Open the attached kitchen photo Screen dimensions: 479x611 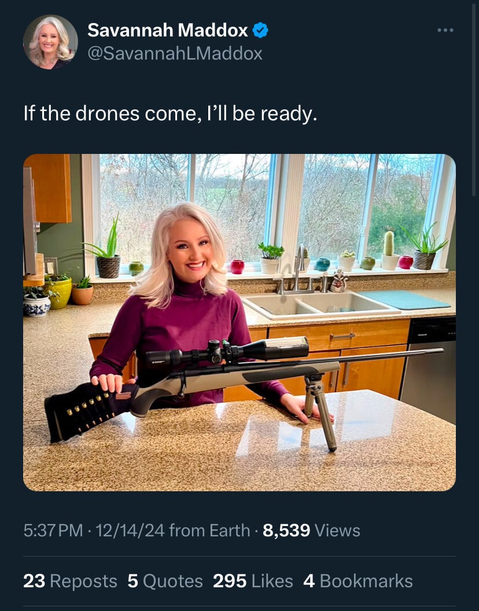point(239,322)
